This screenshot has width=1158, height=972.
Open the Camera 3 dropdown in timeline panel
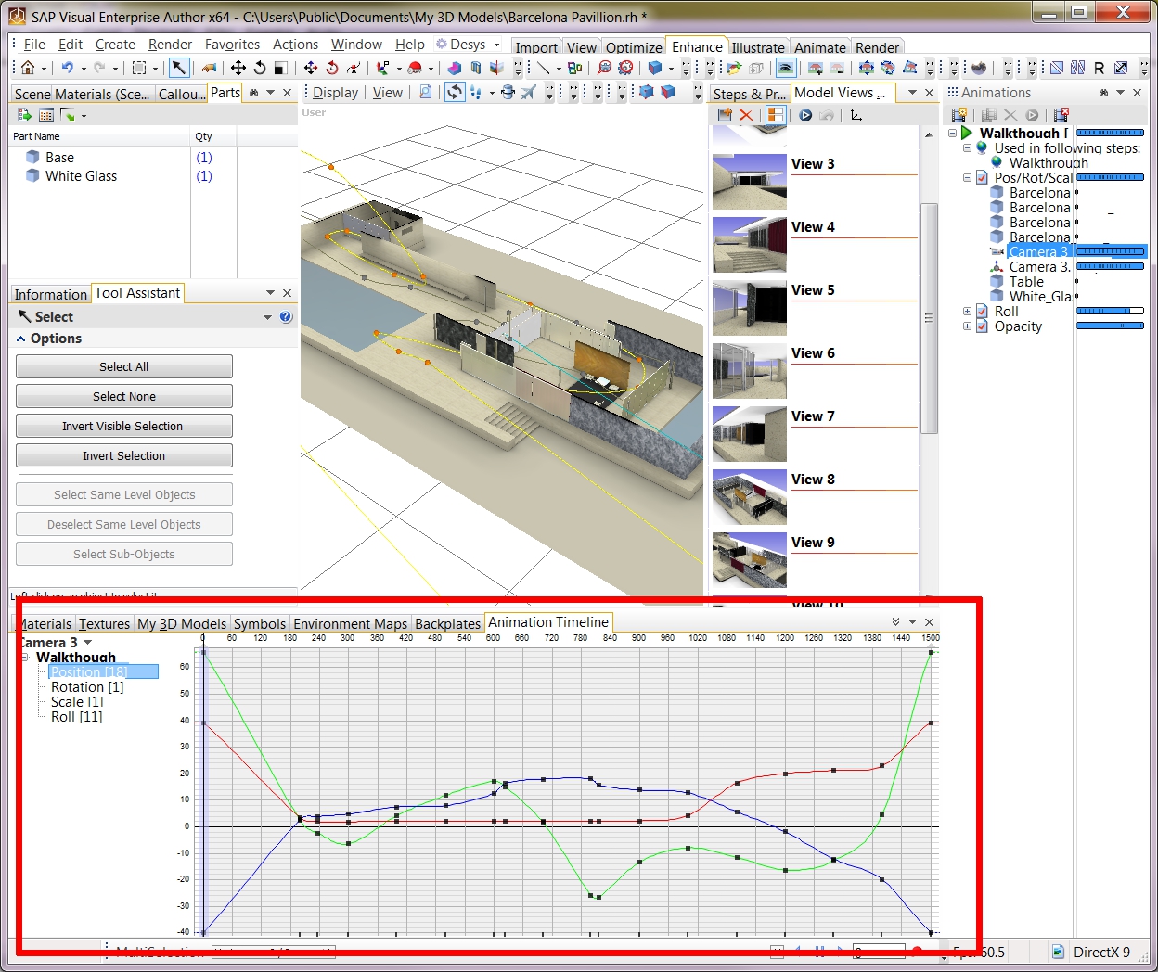[x=88, y=643]
